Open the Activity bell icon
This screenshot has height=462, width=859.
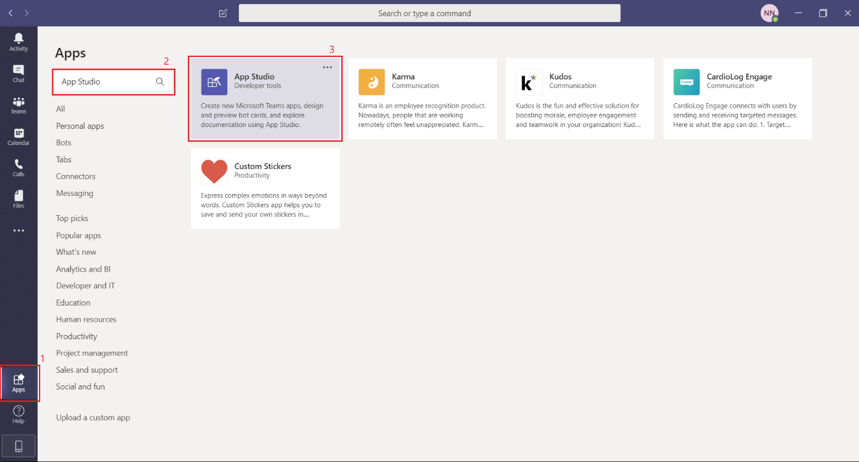19,41
